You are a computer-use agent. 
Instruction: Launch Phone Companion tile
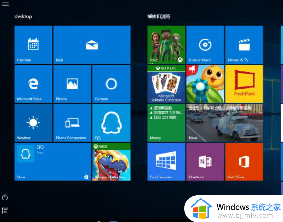click(x=72, y=123)
